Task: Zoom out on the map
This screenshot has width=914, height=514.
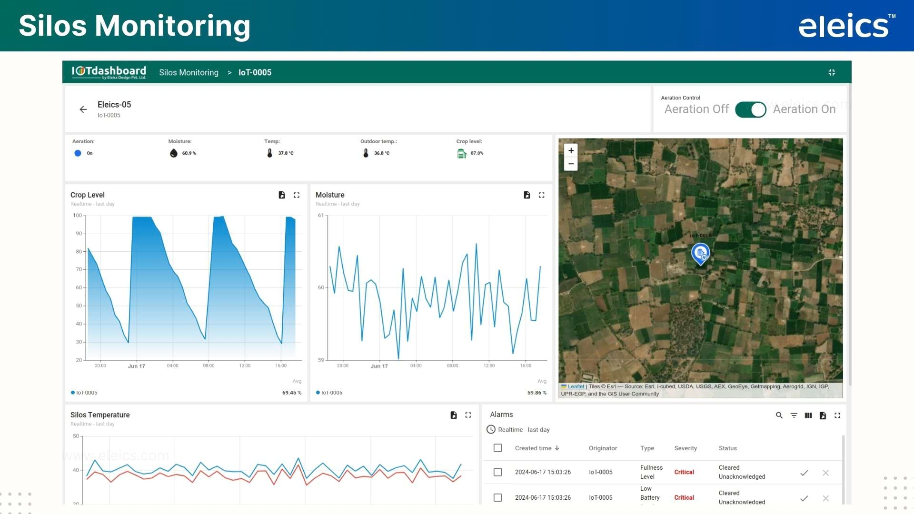Action: (571, 164)
